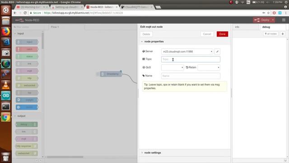Click the palette vertical scrollbar

(42, 41)
